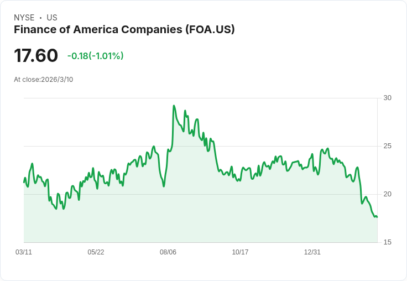Select the 08/06 date on the time axis
This screenshot has width=407, height=281.
click(168, 252)
